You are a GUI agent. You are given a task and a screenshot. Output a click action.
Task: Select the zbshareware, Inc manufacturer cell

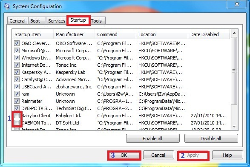[x=74, y=87]
